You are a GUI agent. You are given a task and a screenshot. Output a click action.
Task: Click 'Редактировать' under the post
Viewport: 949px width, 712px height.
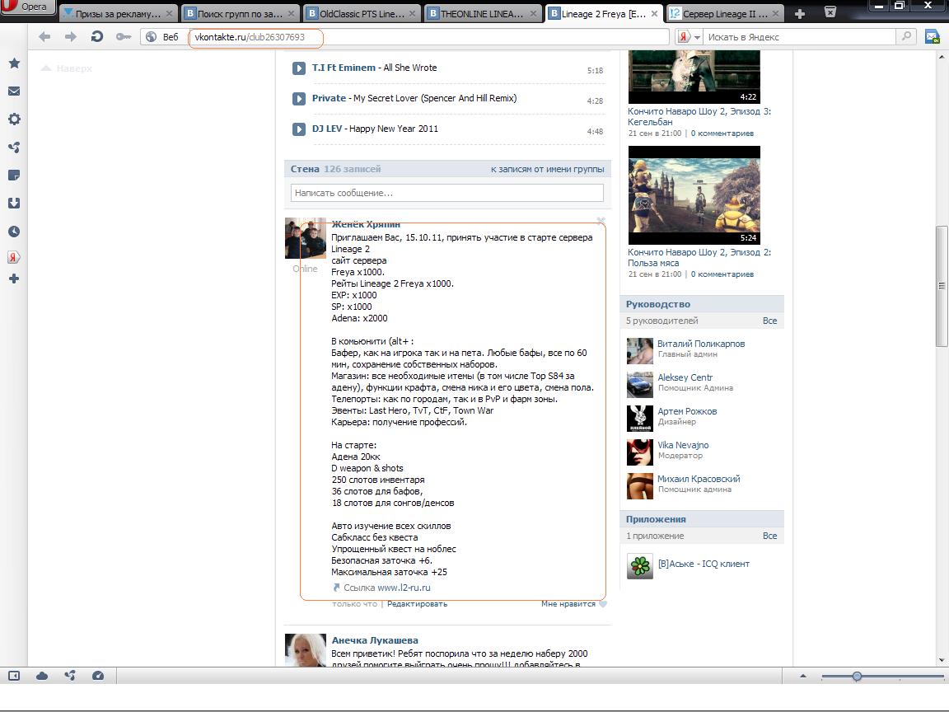(x=417, y=603)
